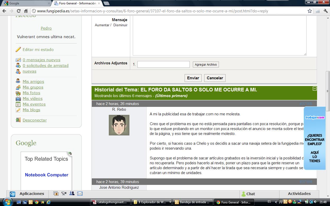The width and height of the screenshot is (330, 206).
Task: Click inside the Mensaje text area
Action: (219, 36)
